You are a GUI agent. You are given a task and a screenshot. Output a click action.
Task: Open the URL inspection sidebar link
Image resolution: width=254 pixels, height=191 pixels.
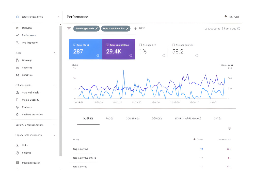tap(30, 43)
